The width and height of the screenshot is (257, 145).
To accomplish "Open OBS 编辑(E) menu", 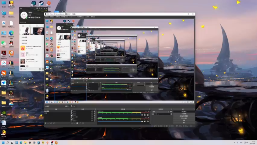I will click(52, 17).
